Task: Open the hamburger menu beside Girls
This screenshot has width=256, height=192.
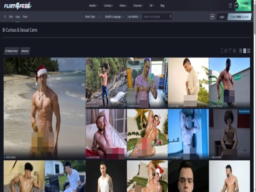Action: click(5, 17)
